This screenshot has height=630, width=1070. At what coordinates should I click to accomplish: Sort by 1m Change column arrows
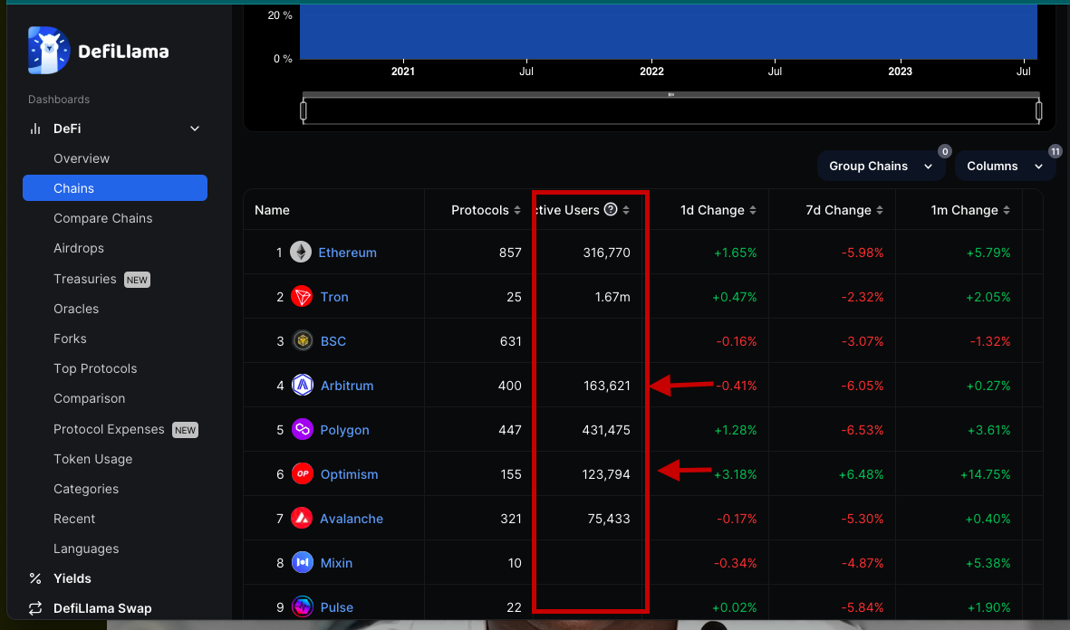click(x=1007, y=210)
